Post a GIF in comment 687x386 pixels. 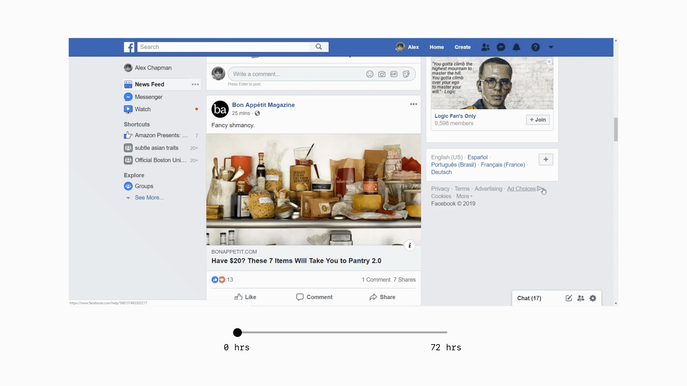(394, 74)
